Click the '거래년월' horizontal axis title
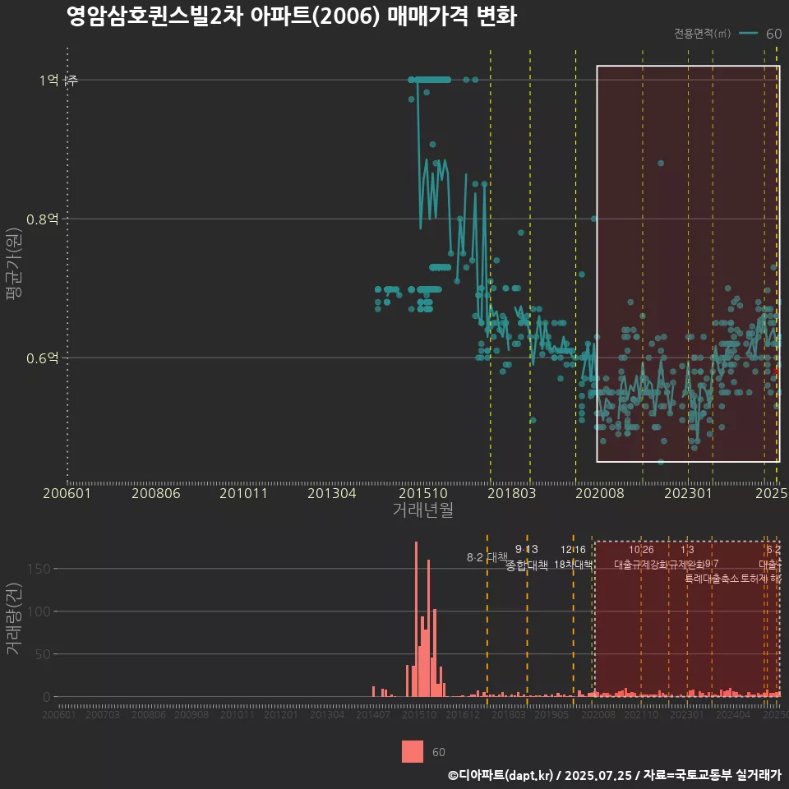Screen dimensions: 789x789 pos(422,510)
